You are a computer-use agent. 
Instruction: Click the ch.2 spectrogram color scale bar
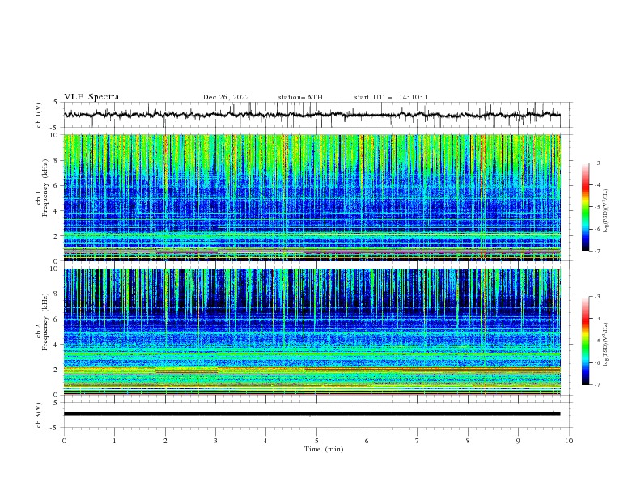(x=585, y=341)
